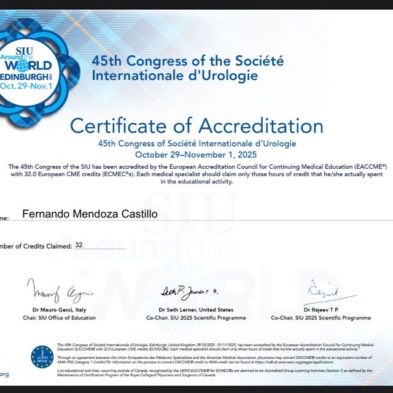Viewport: 393px width, 393px height.
Task: Click the UEMS EACCME circular seal
Action: (x=42, y=357)
